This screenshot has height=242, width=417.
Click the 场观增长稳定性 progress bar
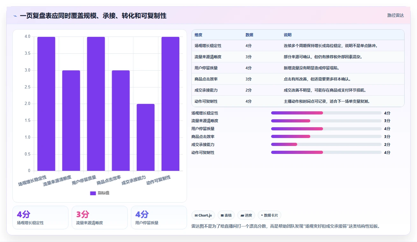tap(326, 113)
